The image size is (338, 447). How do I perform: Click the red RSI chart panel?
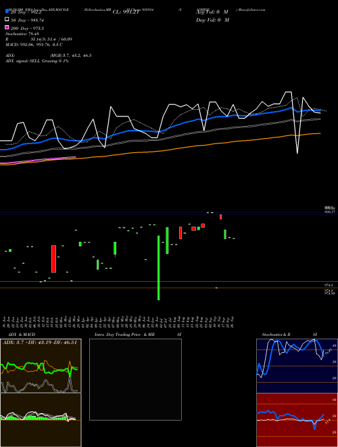[297, 420]
